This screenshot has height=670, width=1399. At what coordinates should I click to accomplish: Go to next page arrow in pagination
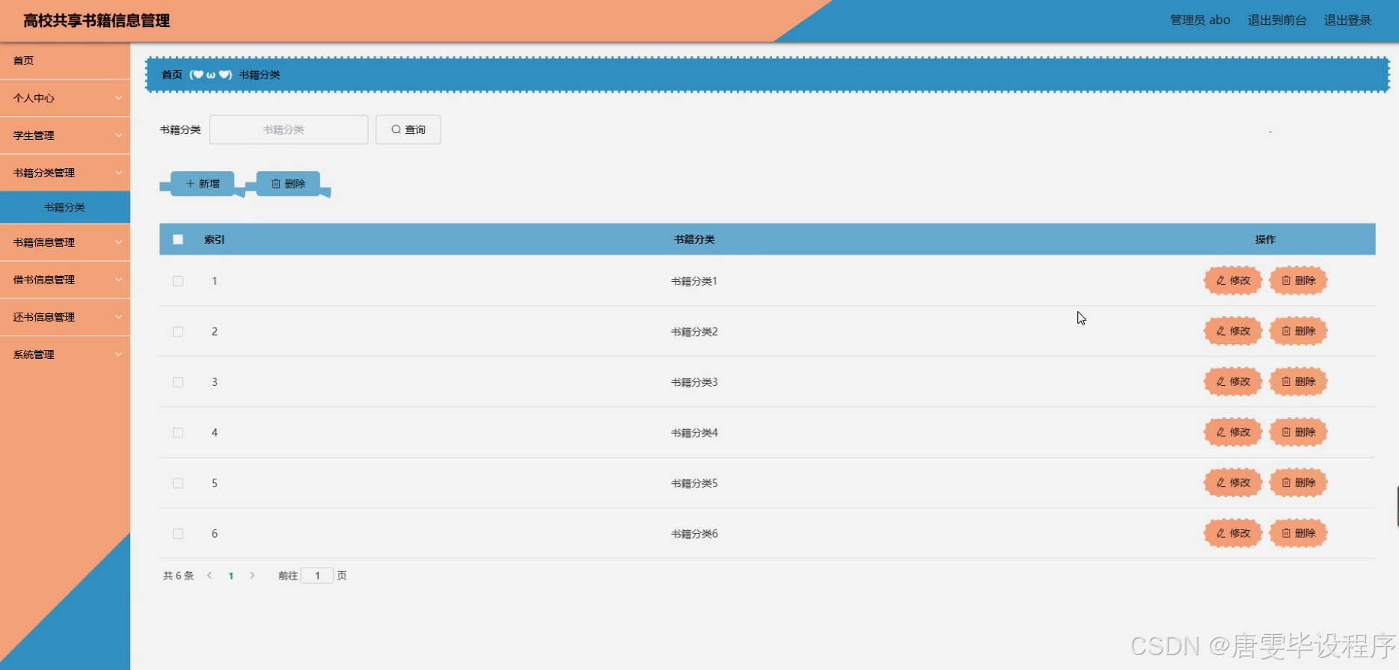coord(252,575)
